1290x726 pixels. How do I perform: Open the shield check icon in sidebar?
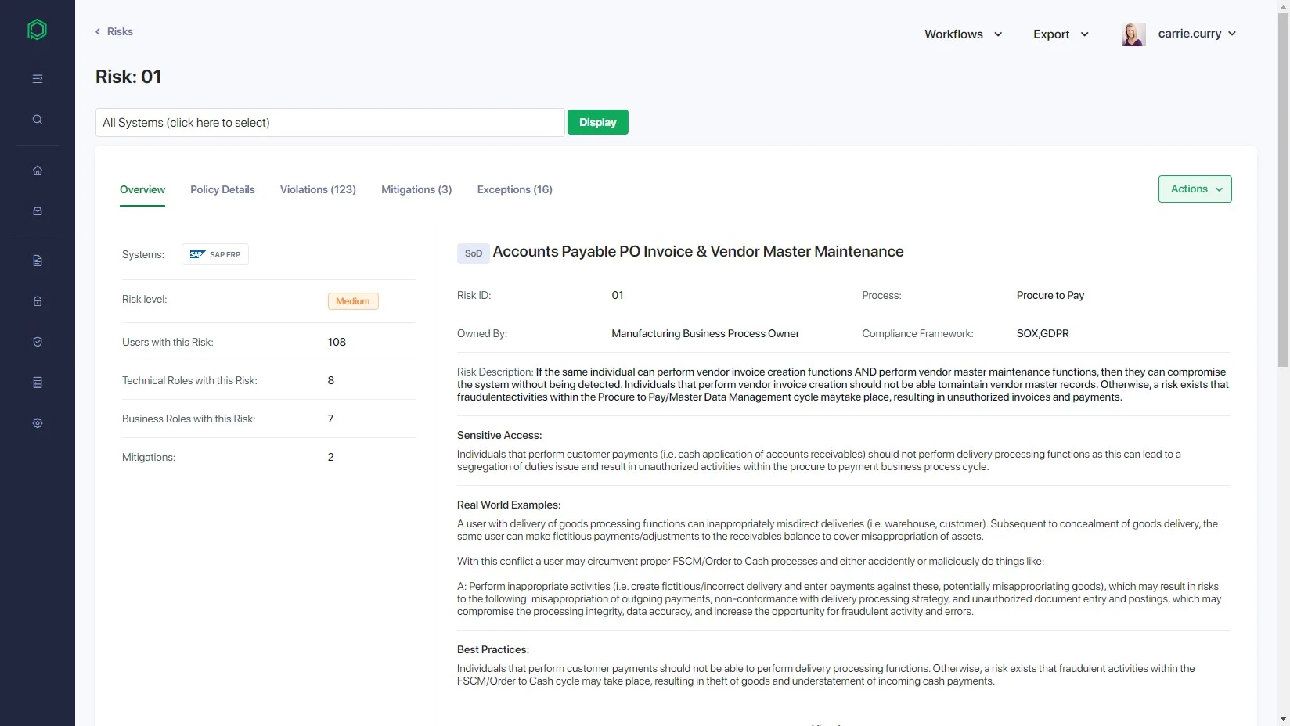click(x=37, y=342)
